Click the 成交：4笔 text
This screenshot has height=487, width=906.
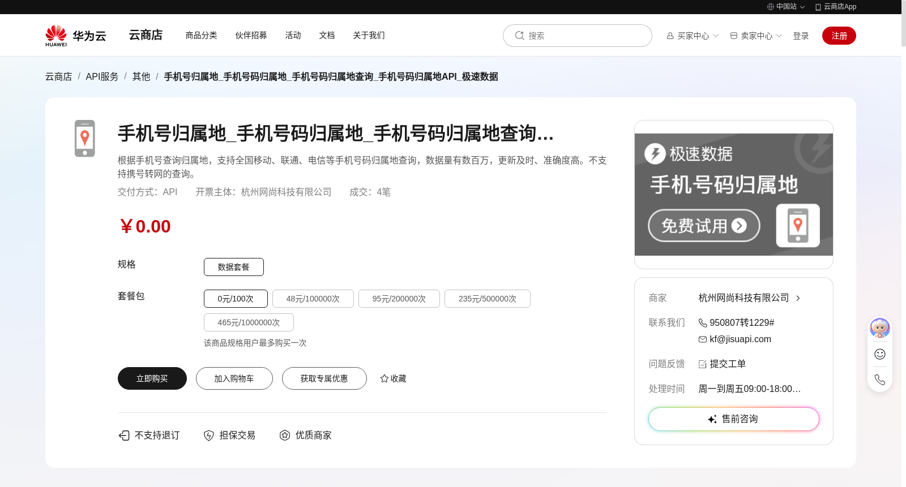click(370, 192)
